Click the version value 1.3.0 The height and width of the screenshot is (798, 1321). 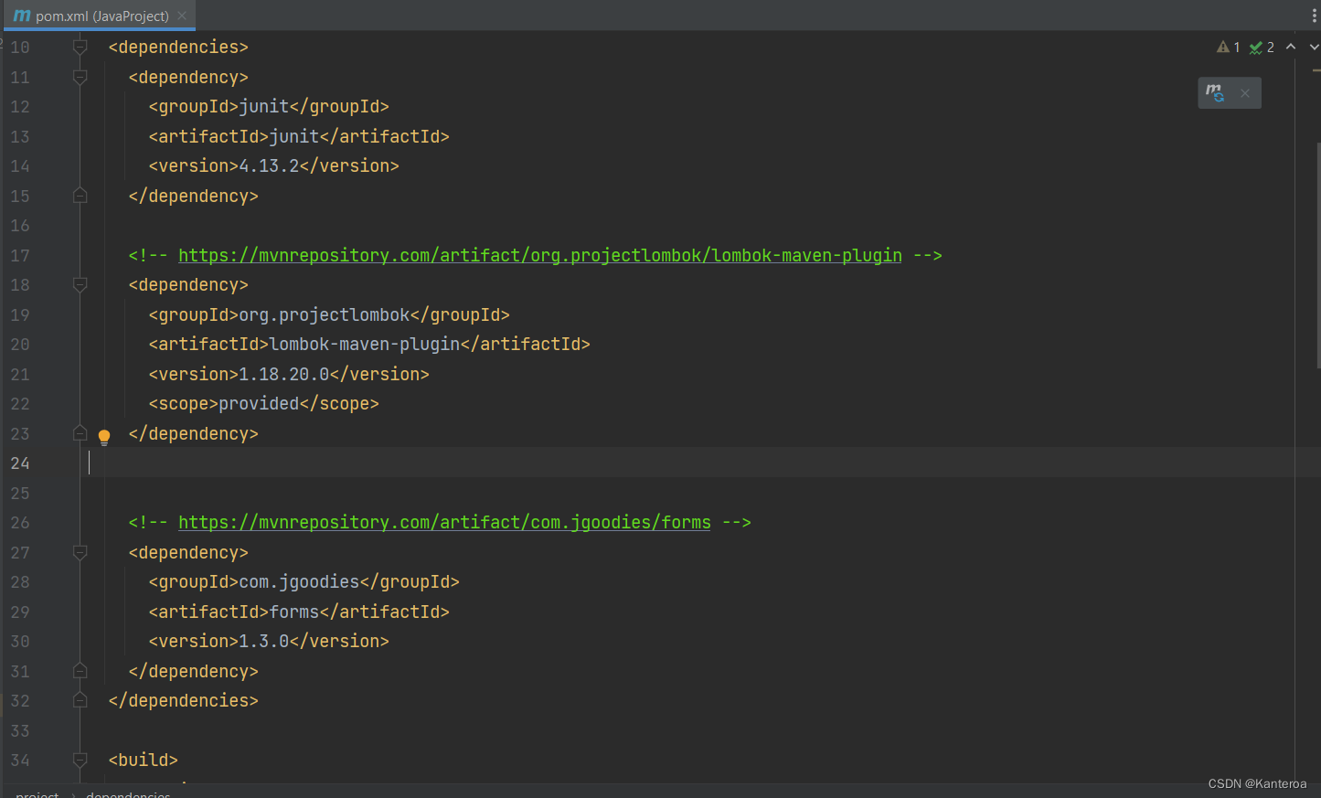tap(264, 641)
